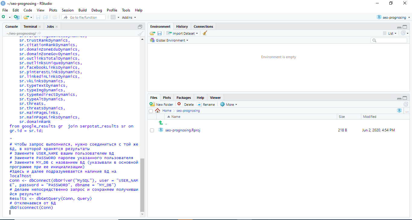Click the Home house icon in Files breadcrumb
Image resolution: width=412 pixels, height=220 pixels.
pyautogui.click(x=157, y=111)
